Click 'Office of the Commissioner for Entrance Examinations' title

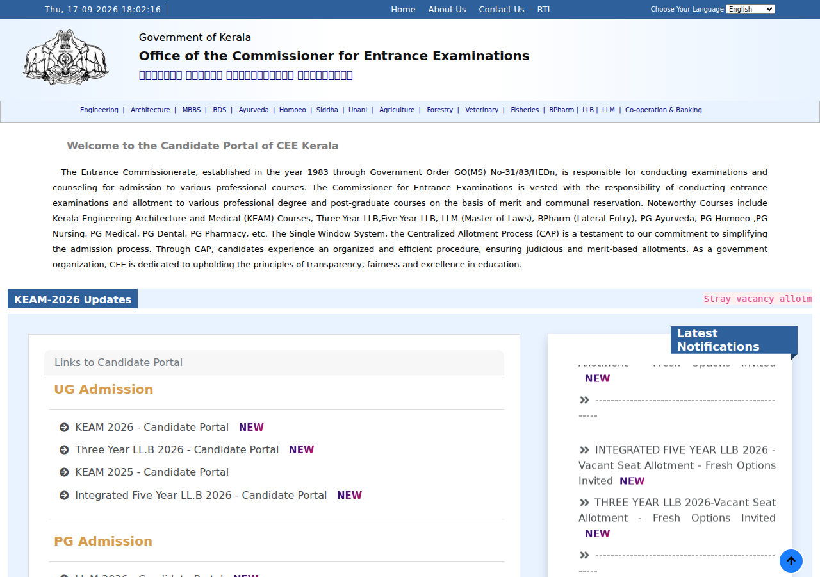pyautogui.click(x=334, y=56)
